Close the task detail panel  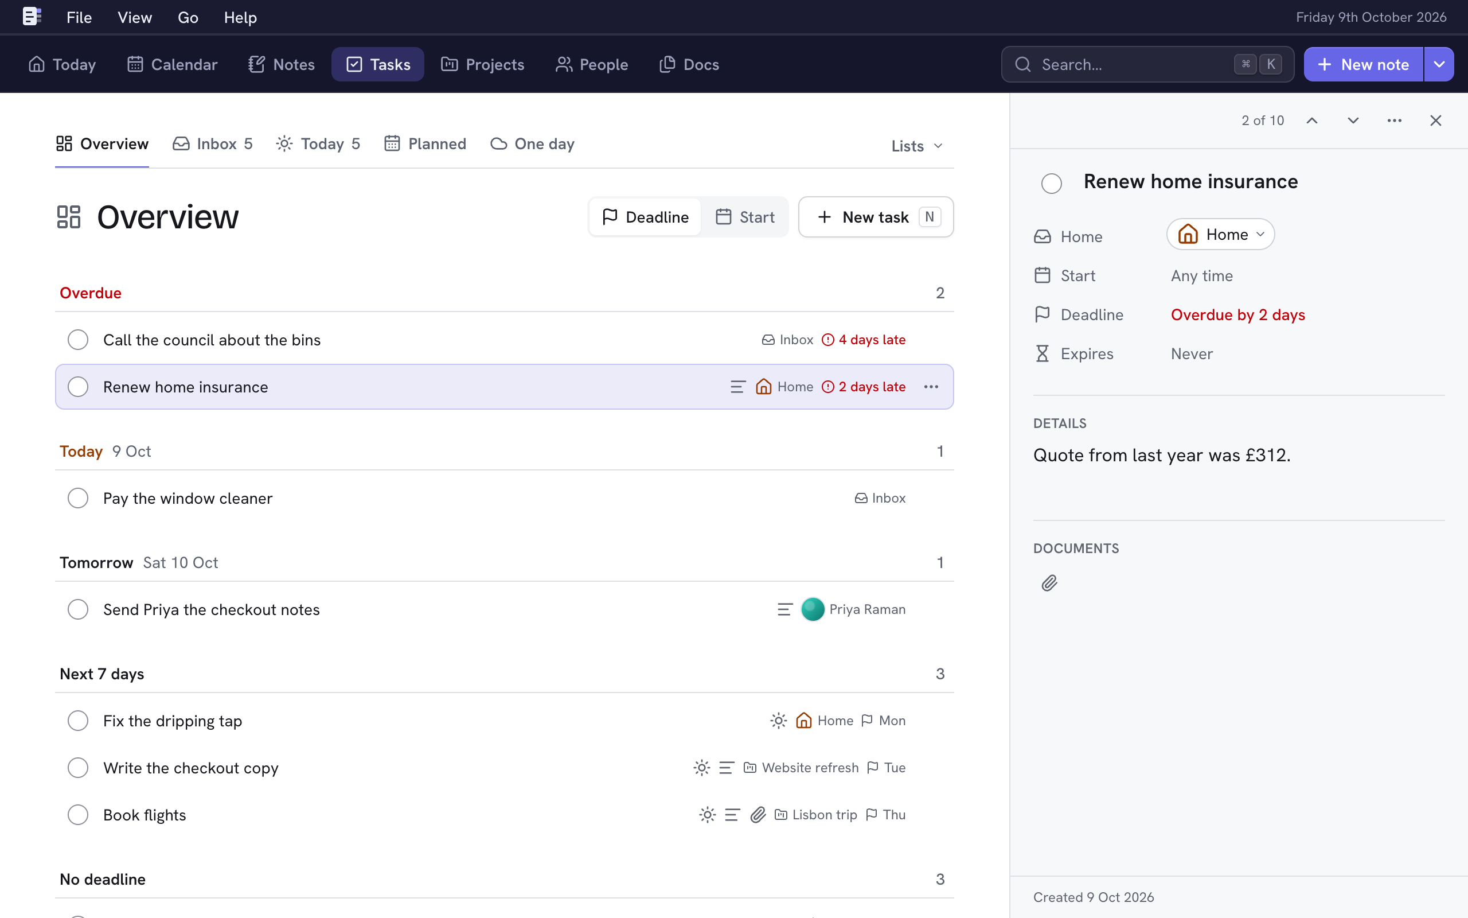[x=1435, y=120]
